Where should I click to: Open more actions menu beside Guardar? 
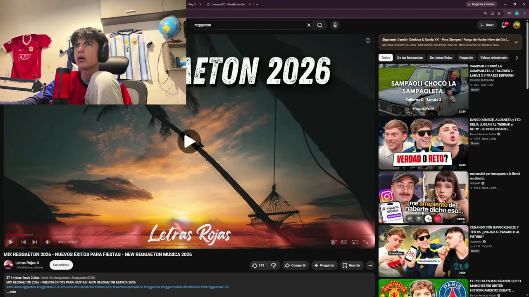click(370, 265)
